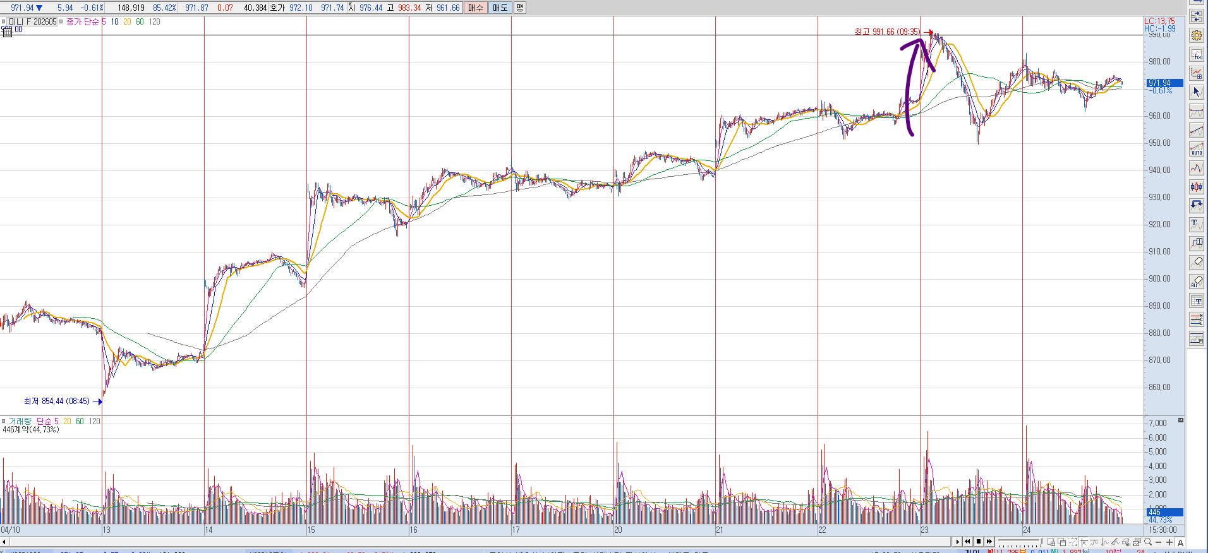Fast-forward chart replay
Image resolution: width=1208 pixels, height=553 pixels.
(x=989, y=542)
